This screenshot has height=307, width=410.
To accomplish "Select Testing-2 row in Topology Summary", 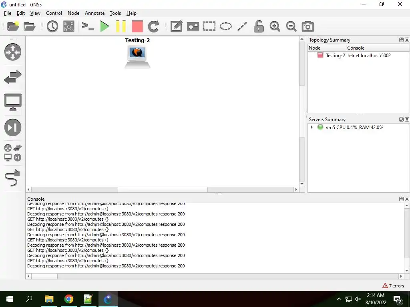I will 358,55.
